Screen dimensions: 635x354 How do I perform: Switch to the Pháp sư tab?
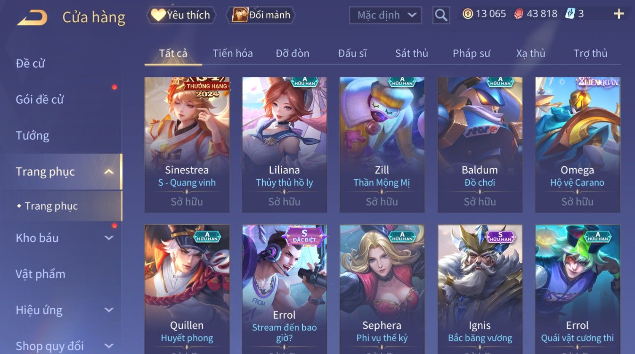pyautogui.click(x=471, y=53)
